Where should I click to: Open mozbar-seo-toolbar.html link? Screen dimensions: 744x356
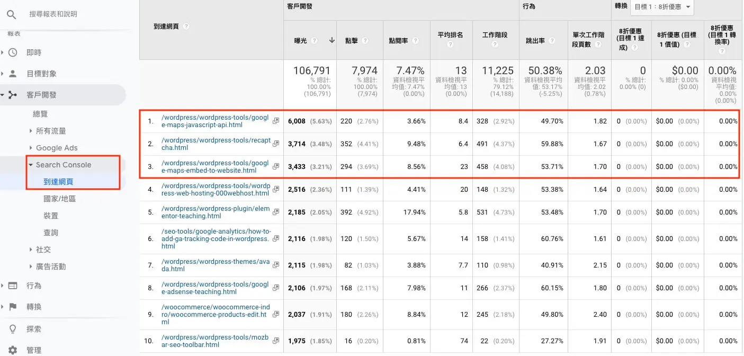216,341
